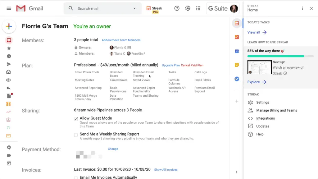318x179 pixels.
Task: Open the Help question mark icon
Action: click(x=177, y=8)
